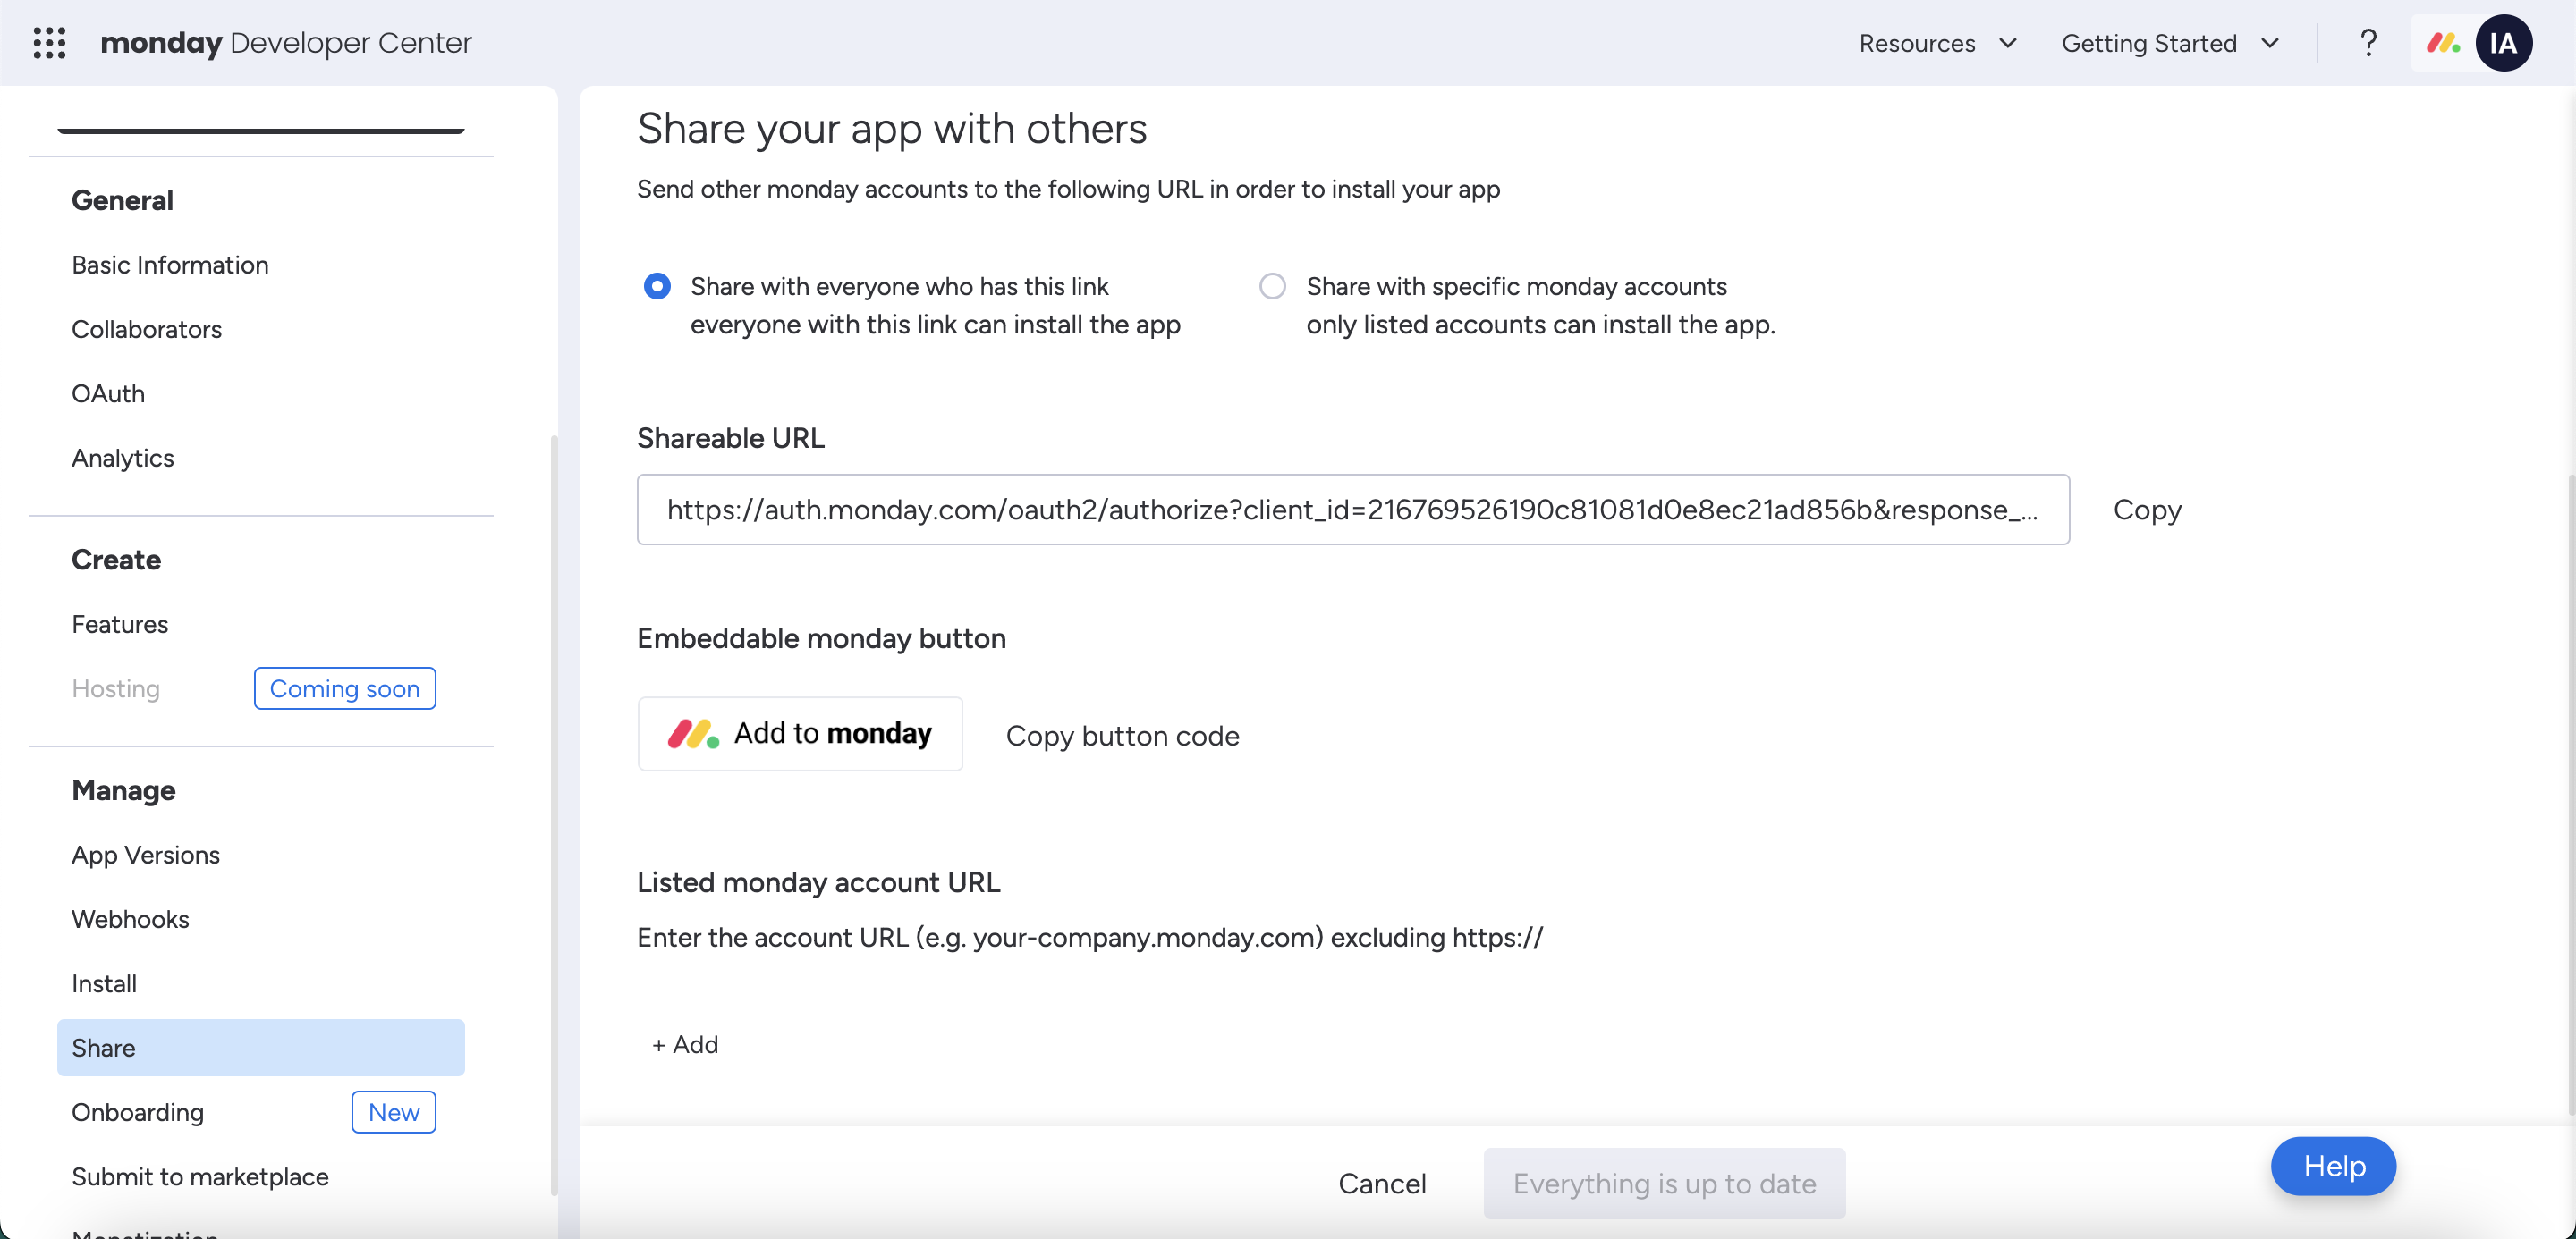2576x1239 pixels.
Task: Click + Add to list account URL
Action: [685, 1044]
